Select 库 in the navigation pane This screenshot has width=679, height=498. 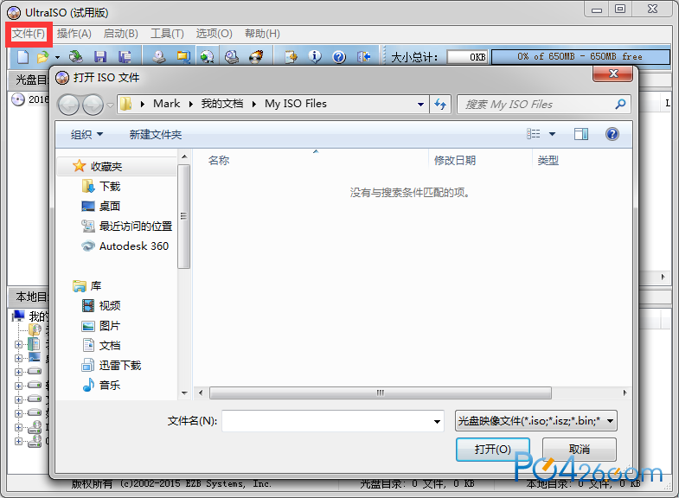click(96, 286)
